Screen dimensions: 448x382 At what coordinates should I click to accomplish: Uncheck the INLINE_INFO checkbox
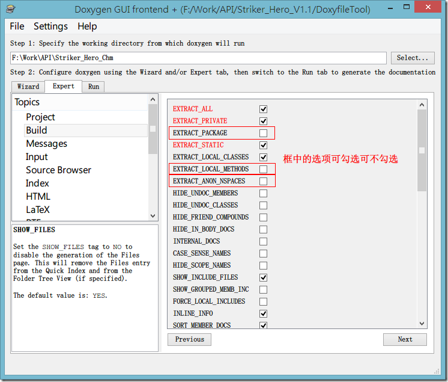(263, 313)
